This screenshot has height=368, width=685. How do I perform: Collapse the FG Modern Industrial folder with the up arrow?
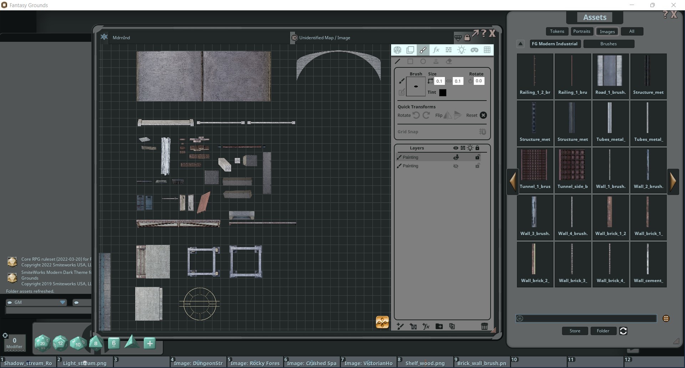(521, 44)
